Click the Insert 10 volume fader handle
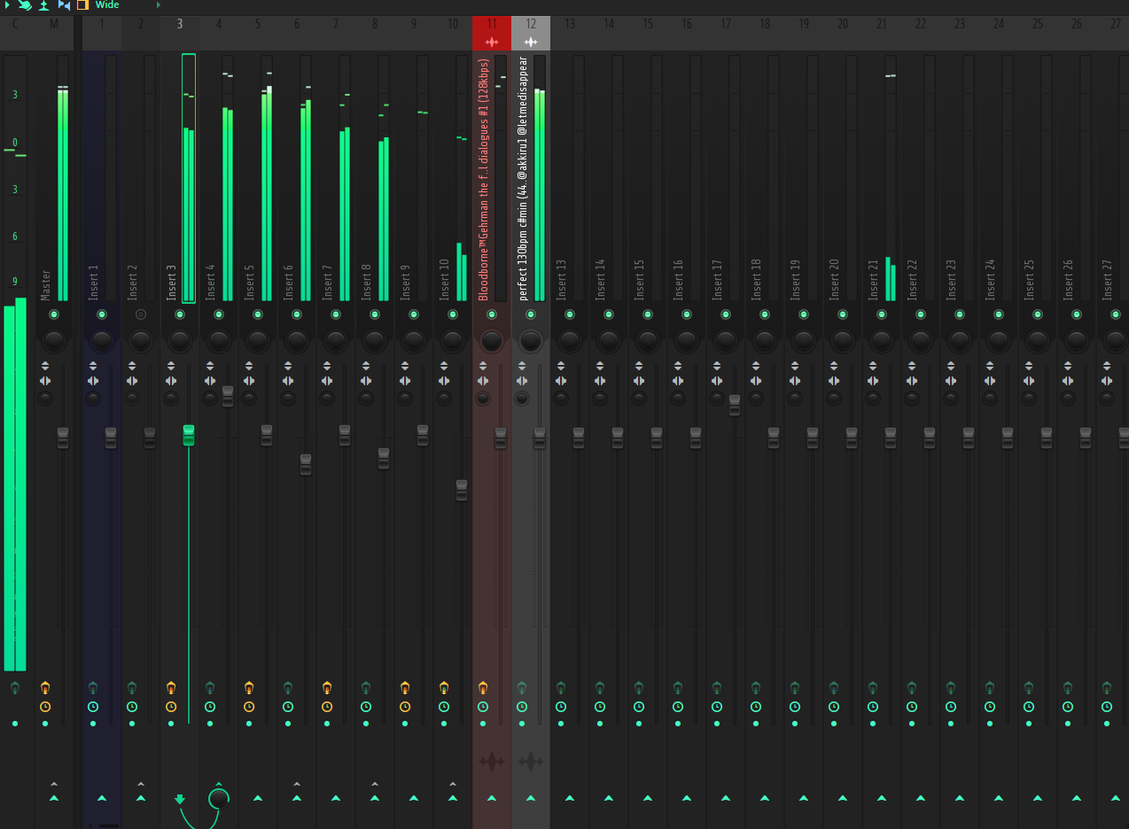 pos(462,490)
